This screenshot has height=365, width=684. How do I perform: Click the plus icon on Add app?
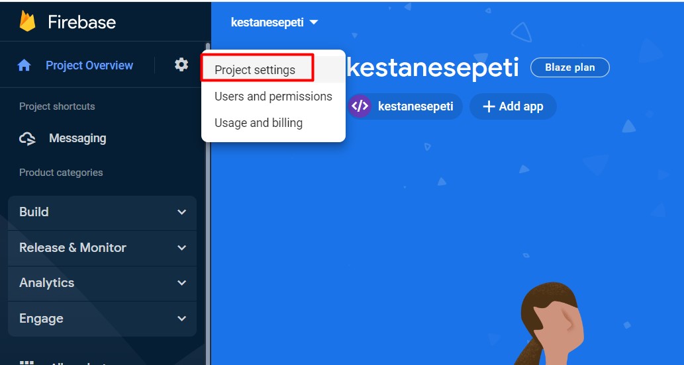489,106
